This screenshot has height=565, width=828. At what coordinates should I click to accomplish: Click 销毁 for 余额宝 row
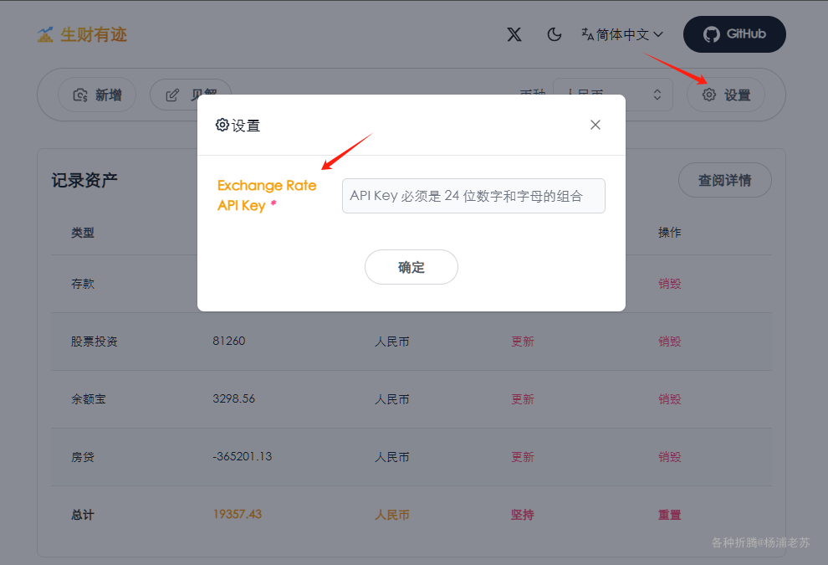(670, 399)
